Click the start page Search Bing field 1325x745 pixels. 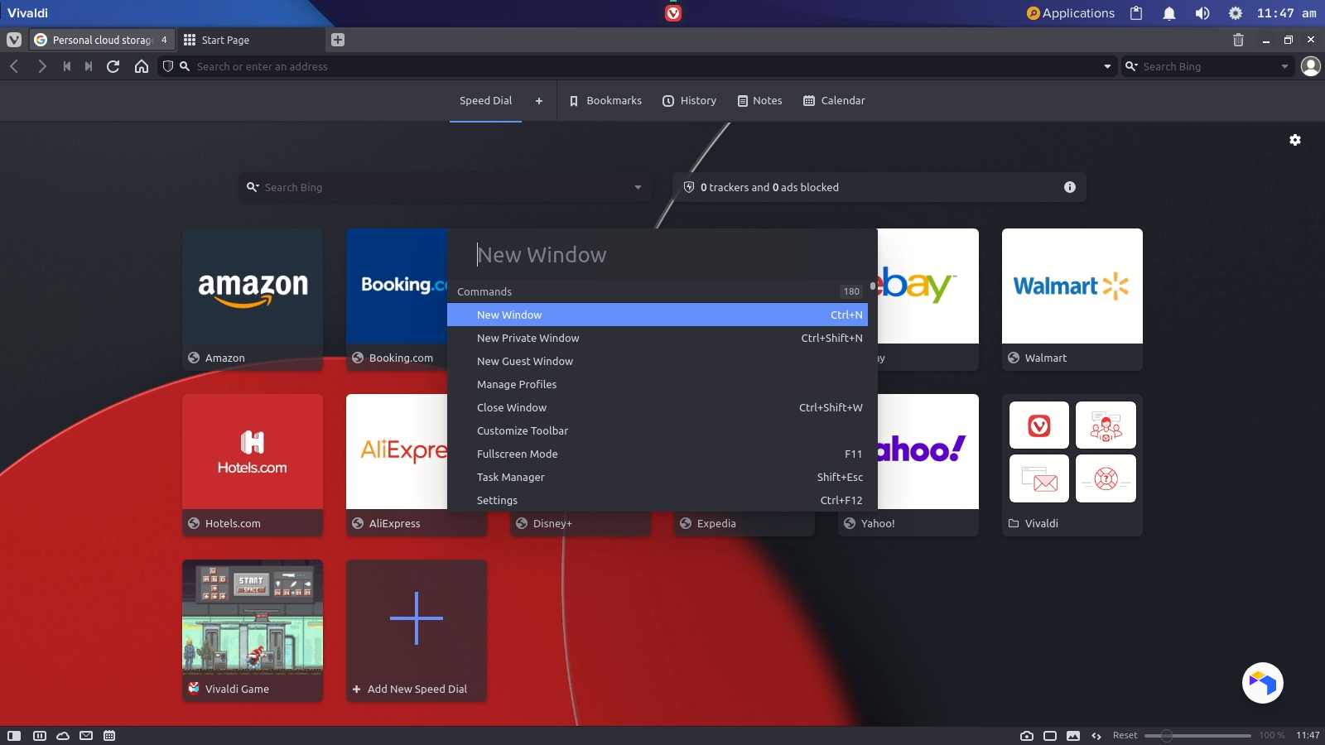click(446, 187)
